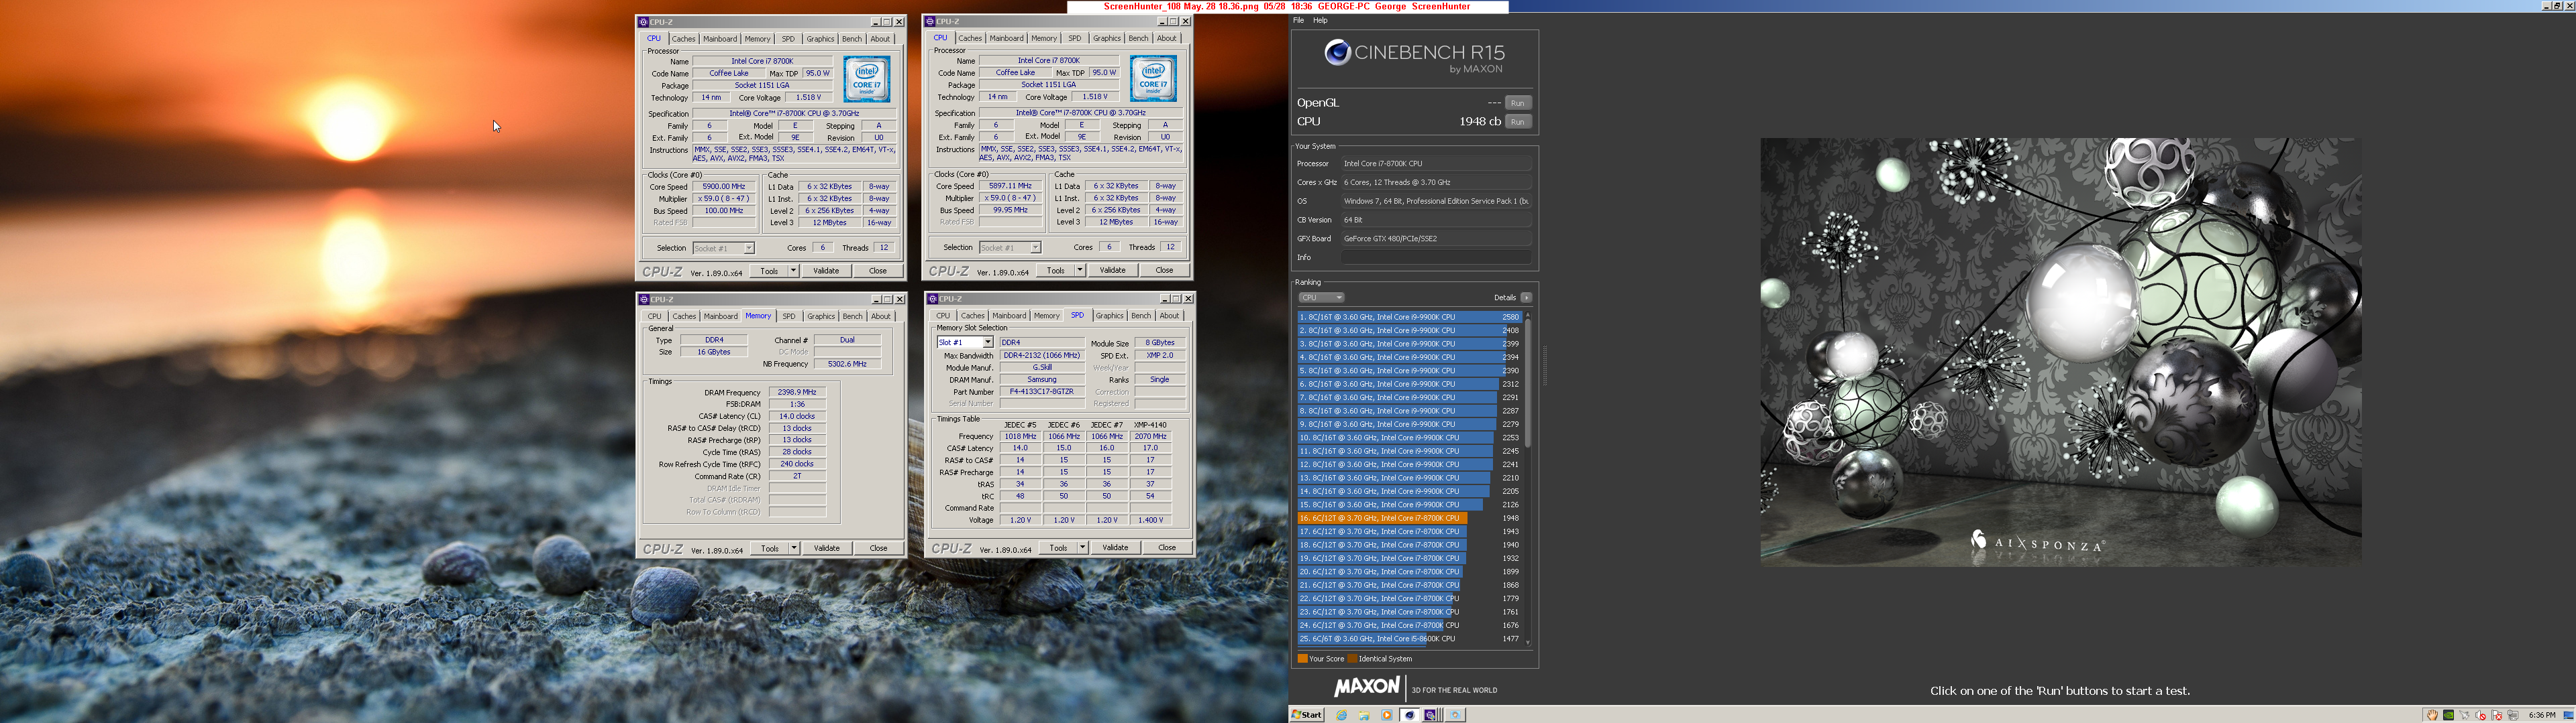2576x723 pixels.
Task: Click the network tray icon
Action: click(x=2513, y=715)
